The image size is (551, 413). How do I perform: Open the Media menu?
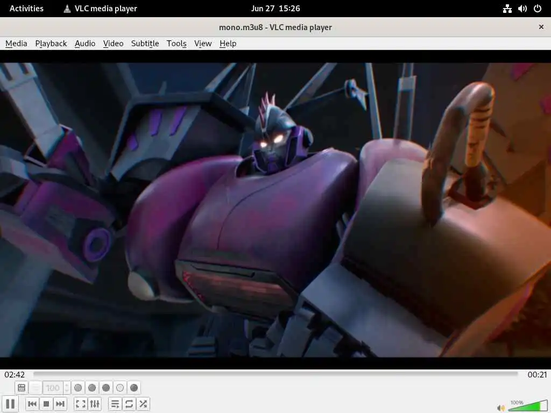(x=16, y=44)
